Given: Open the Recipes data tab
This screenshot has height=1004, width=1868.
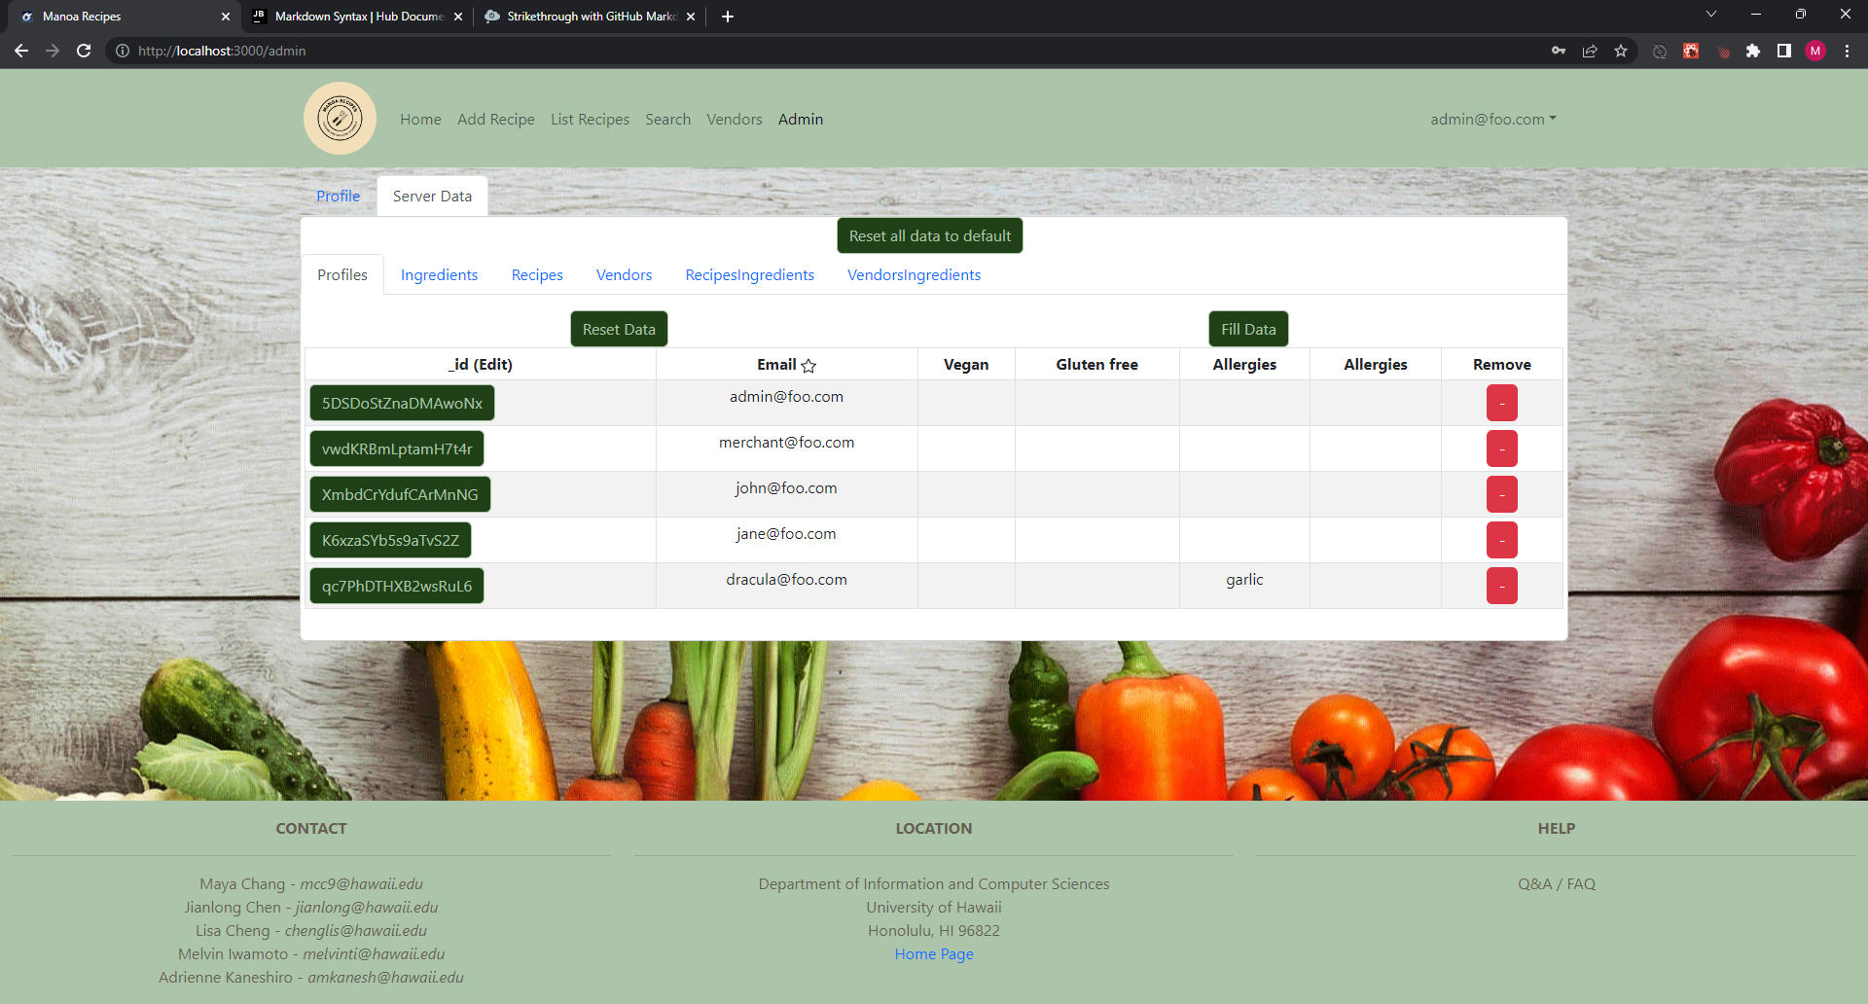Looking at the screenshot, I should pos(537,275).
